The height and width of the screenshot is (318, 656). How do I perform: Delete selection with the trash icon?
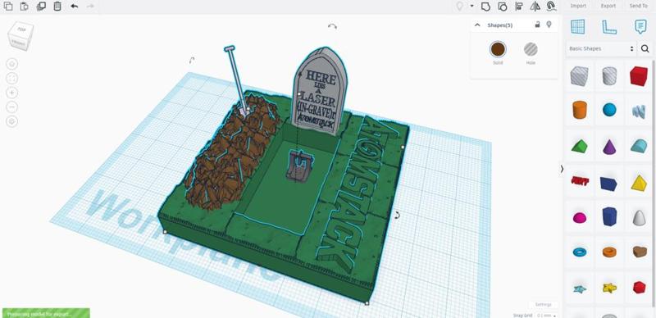[57, 6]
